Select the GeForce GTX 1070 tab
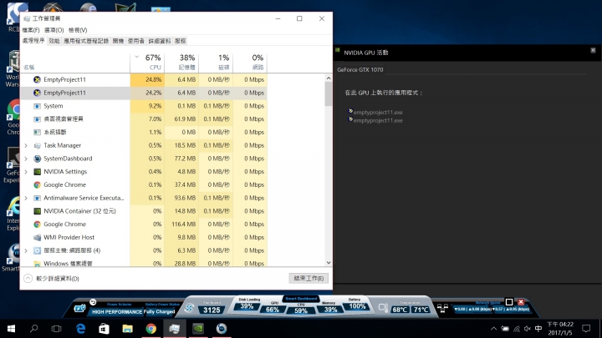 tap(360, 69)
